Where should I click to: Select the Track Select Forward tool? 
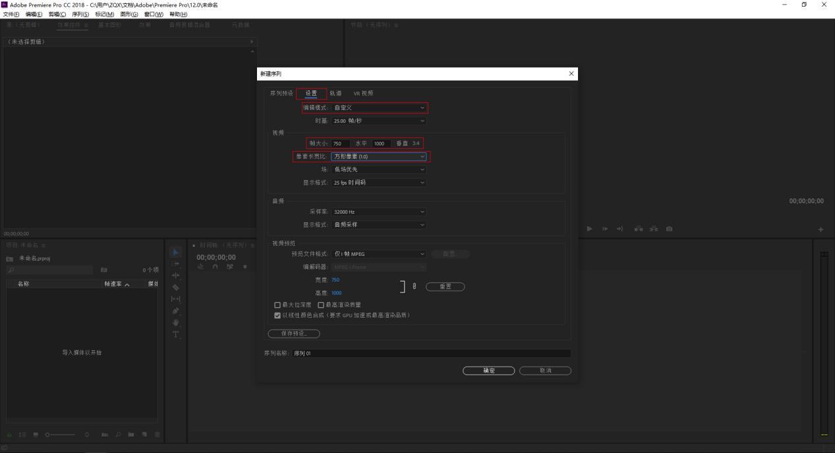tap(176, 263)
